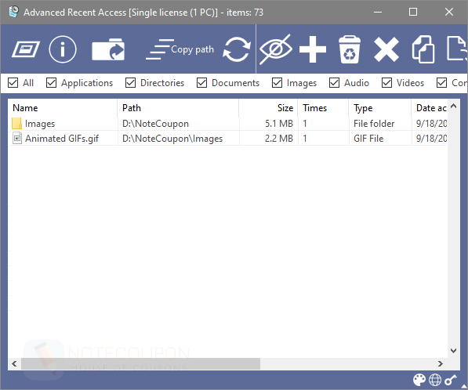
Task: Open the info about icon
Action: tap(63, 49)
